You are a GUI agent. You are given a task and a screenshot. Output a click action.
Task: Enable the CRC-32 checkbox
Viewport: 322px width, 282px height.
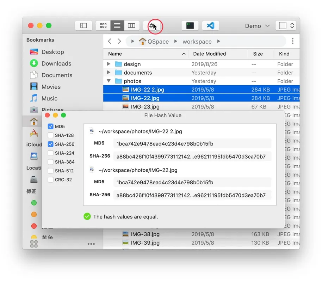51,180
